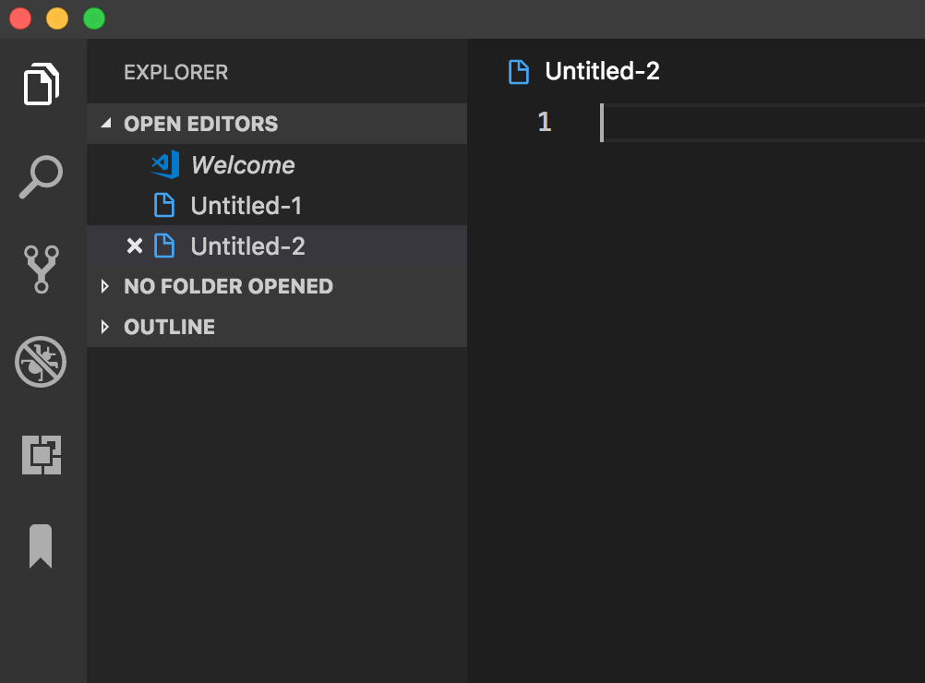This screenshot has width=925, height=683.
Task: Switch to the Welcome editor
Action: click(243, 164)
